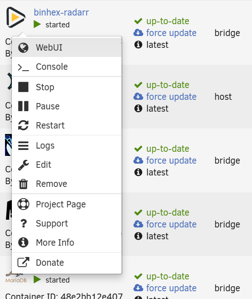
Task: Click the black square Stop icon
Action: tap(23, 87)
